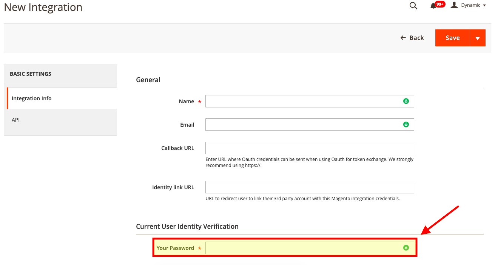Click the green lock icon in Name field
This screenshot has height=265, width=495.
pos(406,101)
